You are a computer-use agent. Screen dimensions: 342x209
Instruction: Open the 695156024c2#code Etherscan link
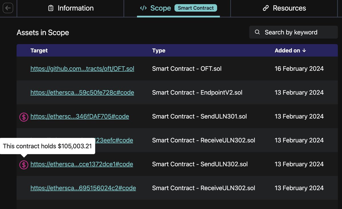[x=83, y=188]
